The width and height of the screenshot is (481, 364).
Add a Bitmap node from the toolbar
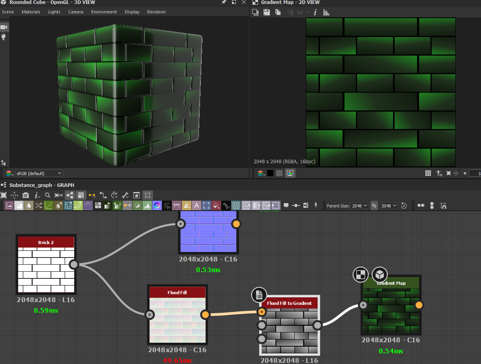9,205
